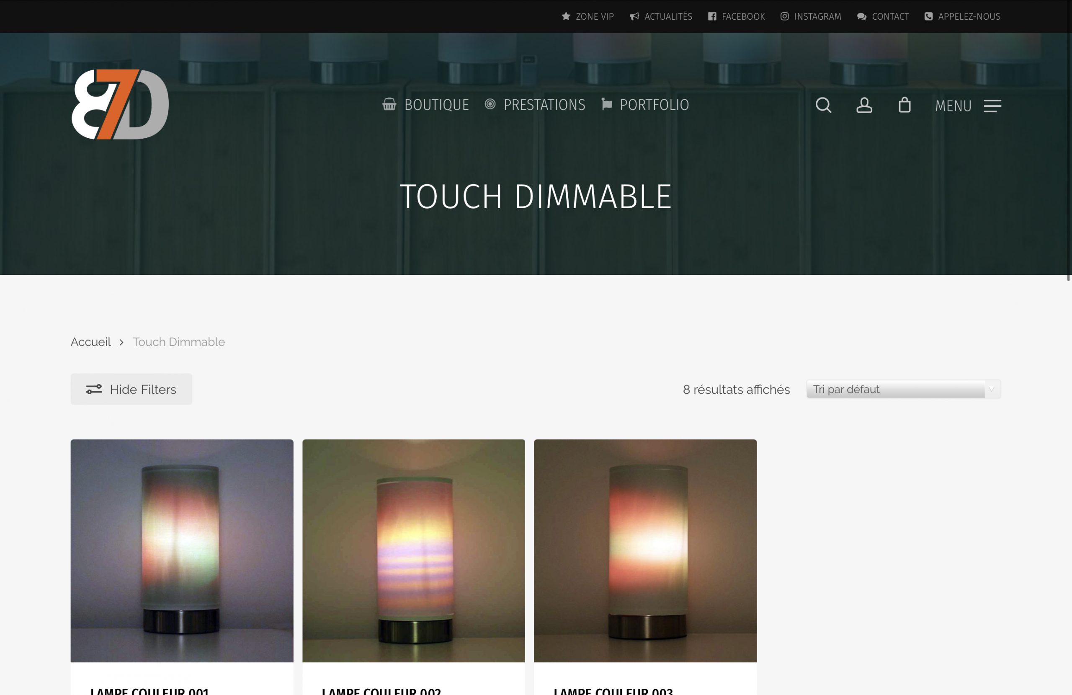The width and height of the screenshot is (1072, 695).
Task: Expand the MENU navigation
Action: tap(953, 106)
